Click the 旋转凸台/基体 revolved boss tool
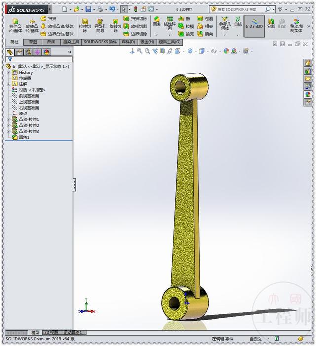 [x=32, y=26]
